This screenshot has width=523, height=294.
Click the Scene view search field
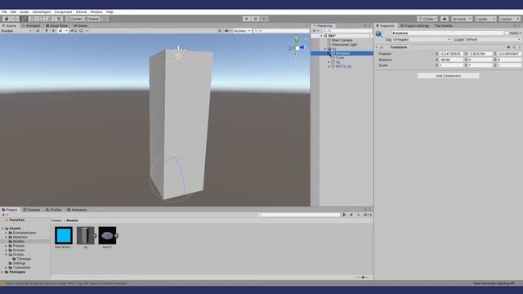click(281, 31)
